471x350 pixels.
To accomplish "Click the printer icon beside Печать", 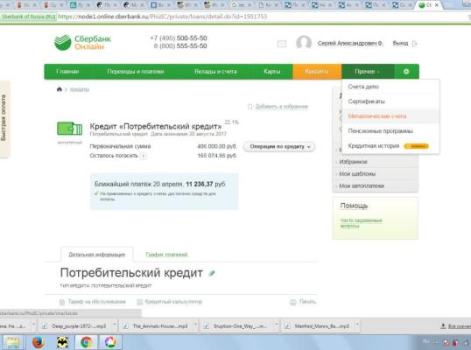I will click(293, 302).
